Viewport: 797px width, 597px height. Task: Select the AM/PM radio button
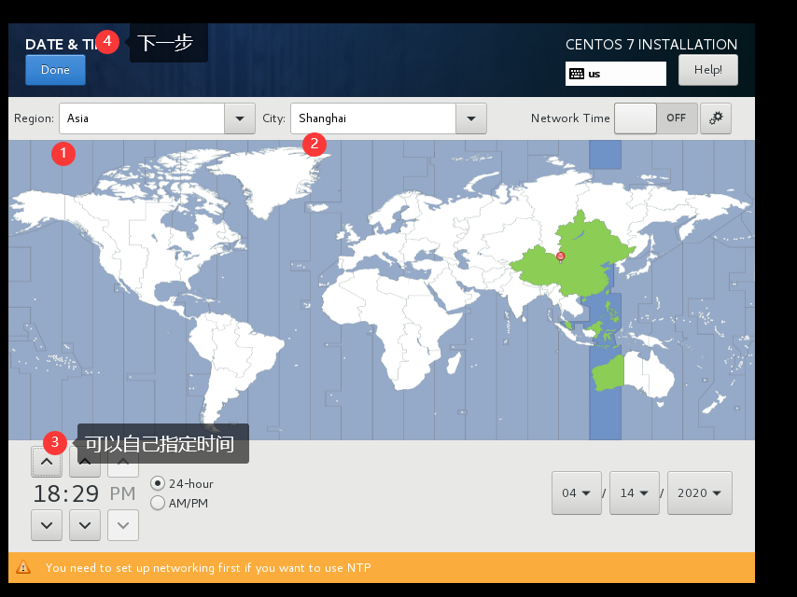(158, 503)
